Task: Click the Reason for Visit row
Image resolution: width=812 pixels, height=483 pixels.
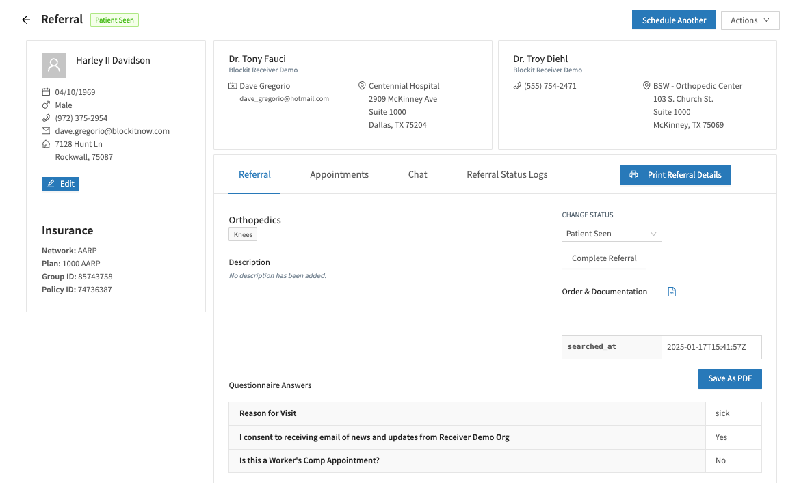Action: pyautogui.click(x=495, y=414)
